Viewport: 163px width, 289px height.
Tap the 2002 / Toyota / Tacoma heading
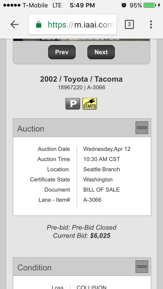pos(81,79)
